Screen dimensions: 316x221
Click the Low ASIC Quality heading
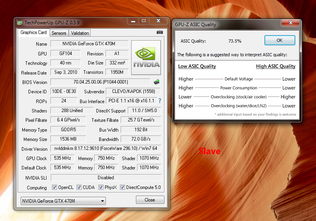coord(197,66)
